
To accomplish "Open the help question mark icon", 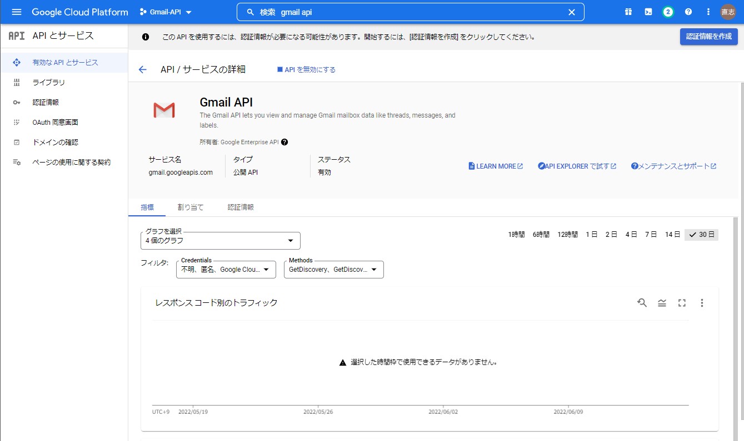I will pos(688,12).
